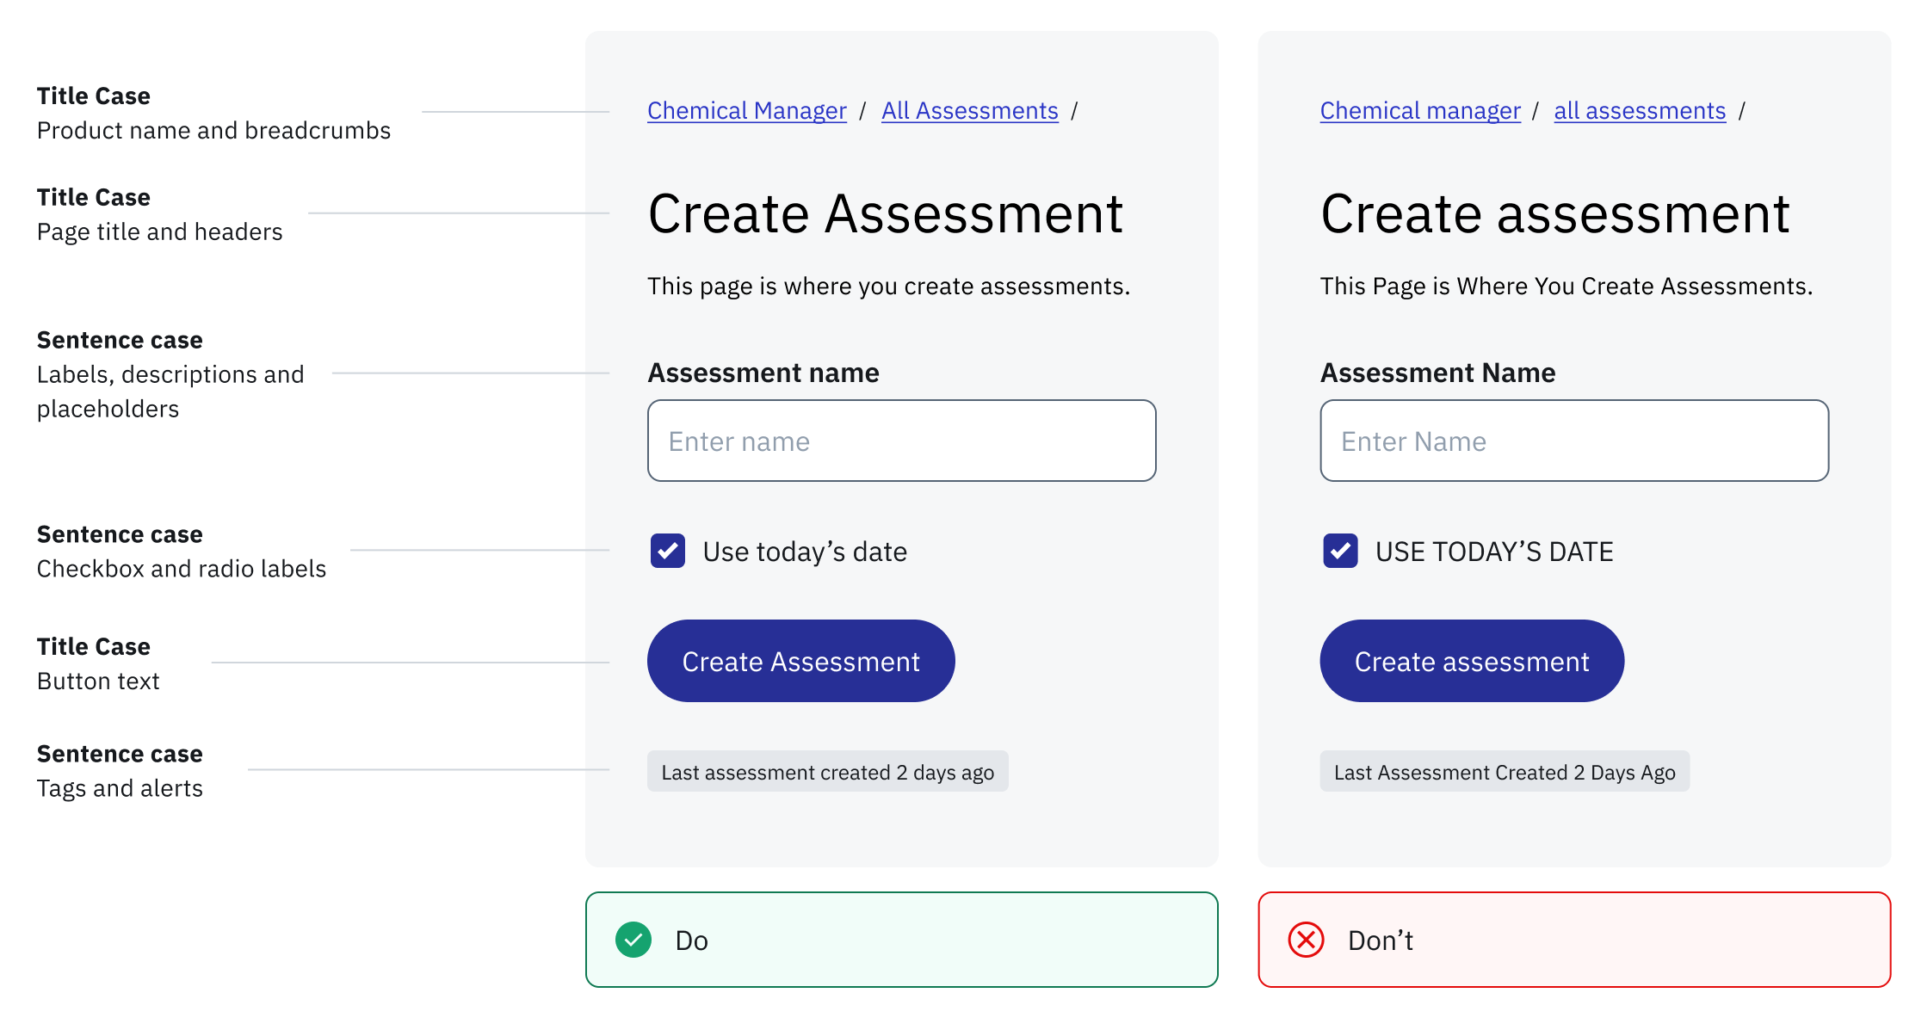Select the 'Create Assessment' page title heading
Image resolution: width=1928 pixels, height=1036 pixels.
tap(885, 213)
